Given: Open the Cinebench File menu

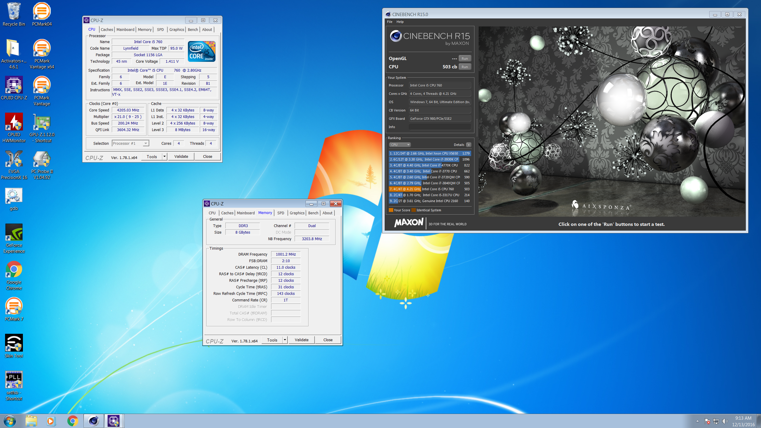Looking at the screenshot, I should tap(390, 22).
